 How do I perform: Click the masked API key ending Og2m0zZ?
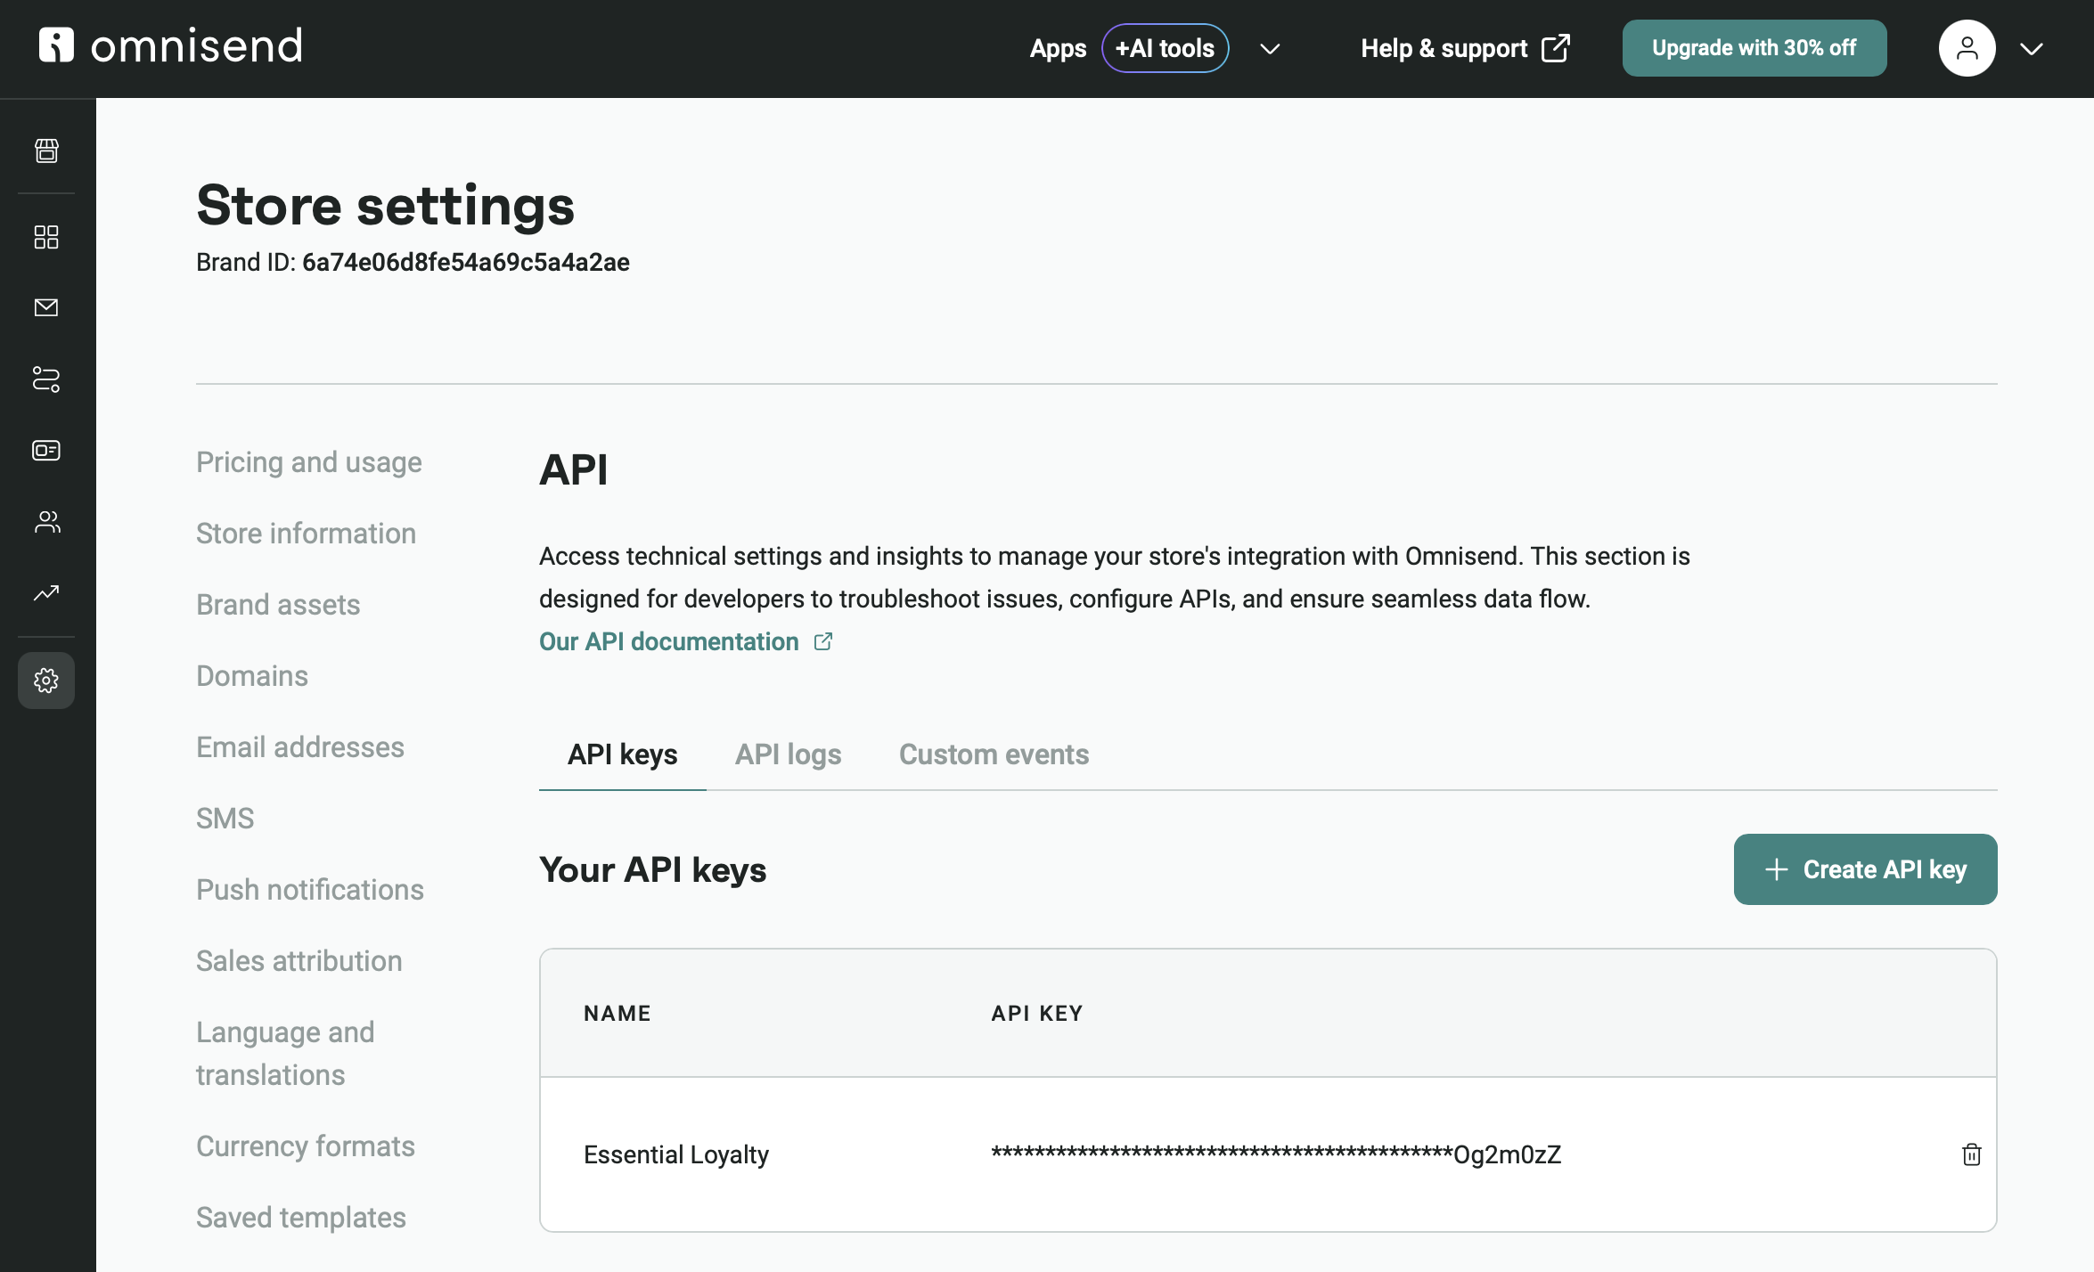[1277, 1154]
